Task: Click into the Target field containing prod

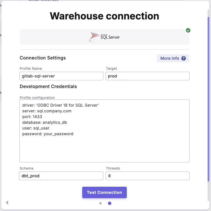Action: [147, 76]
